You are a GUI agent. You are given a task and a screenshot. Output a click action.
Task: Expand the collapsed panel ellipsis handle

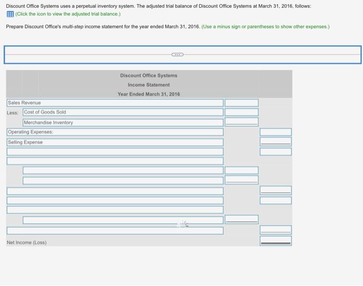point(177,55)
